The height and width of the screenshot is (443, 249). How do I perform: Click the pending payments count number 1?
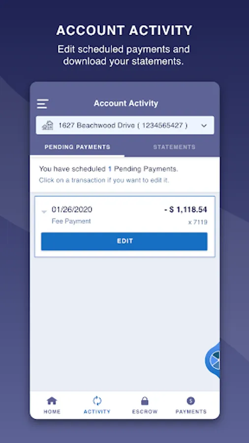[110, 169]
